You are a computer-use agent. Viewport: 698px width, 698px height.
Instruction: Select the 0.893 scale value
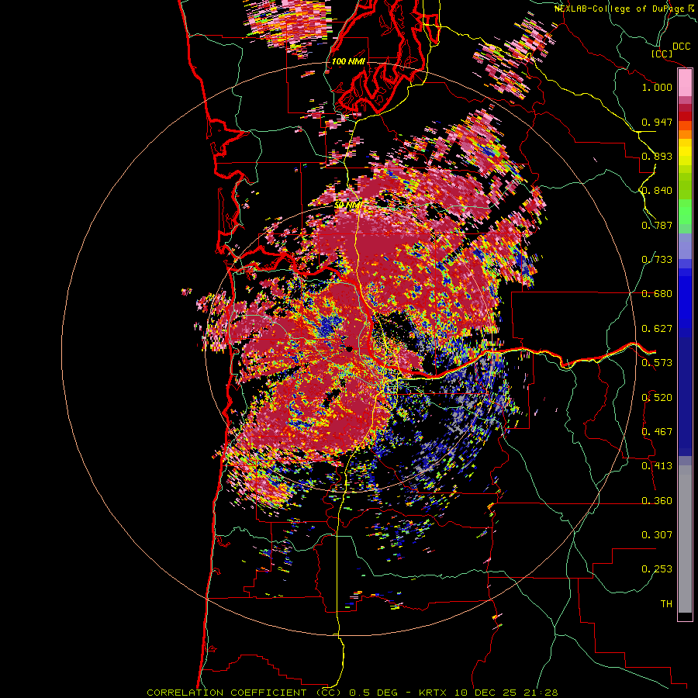coord(657,156)
